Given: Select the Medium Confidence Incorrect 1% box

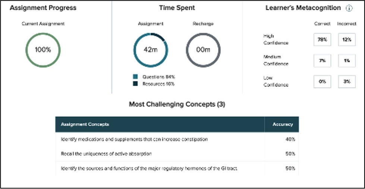Looking at the screenshot, I should tap(347, 61).
